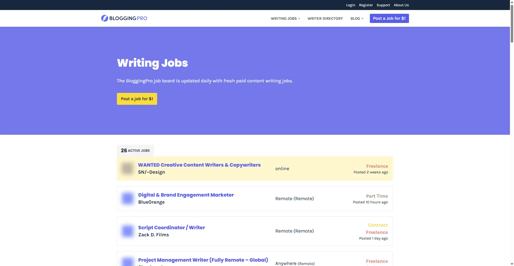Open Digital & Brand Engagement Marketer job

point(186,195)
